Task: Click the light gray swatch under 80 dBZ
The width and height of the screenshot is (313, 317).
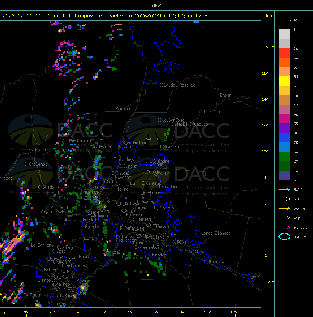Action: click(284, 34)
